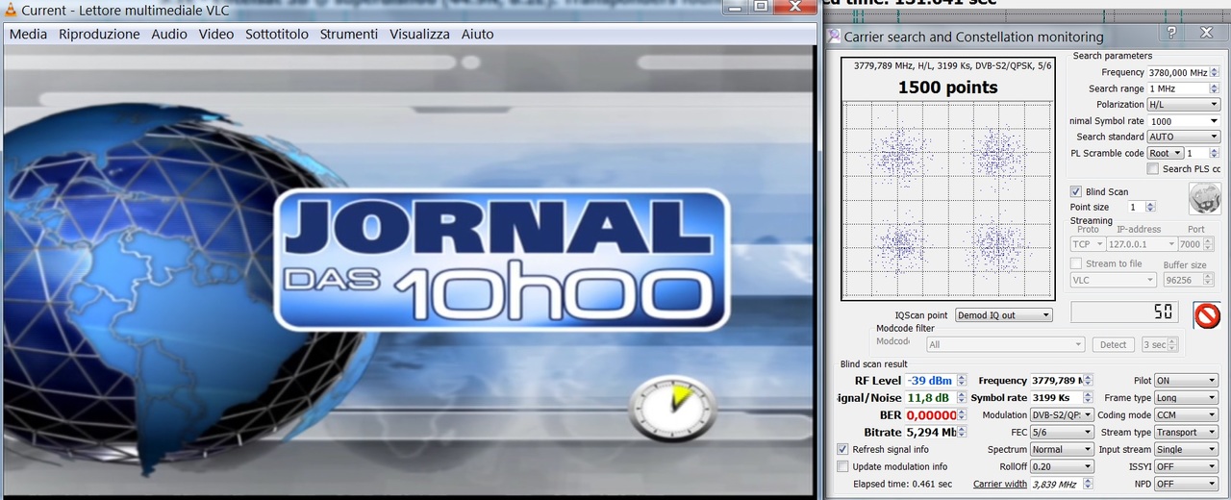
Task: Open the Input stream Single dropdown
Action: coord(1186,449)
